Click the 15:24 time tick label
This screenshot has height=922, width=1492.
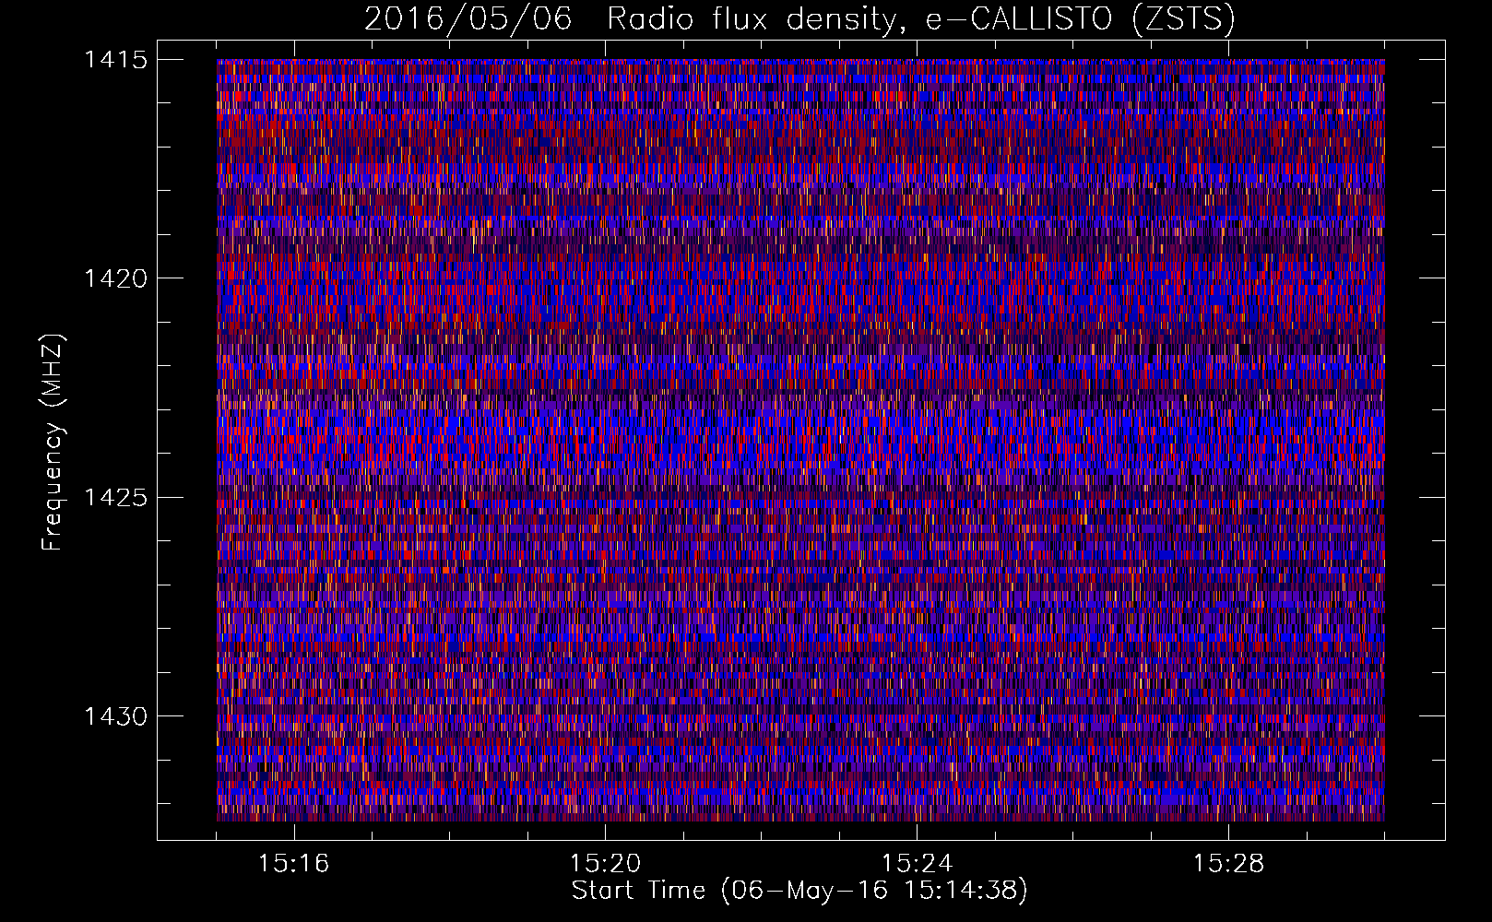click(x=918, y=863)
